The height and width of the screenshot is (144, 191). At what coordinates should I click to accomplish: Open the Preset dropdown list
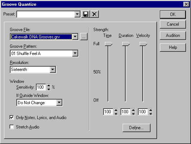click(77, 14)
